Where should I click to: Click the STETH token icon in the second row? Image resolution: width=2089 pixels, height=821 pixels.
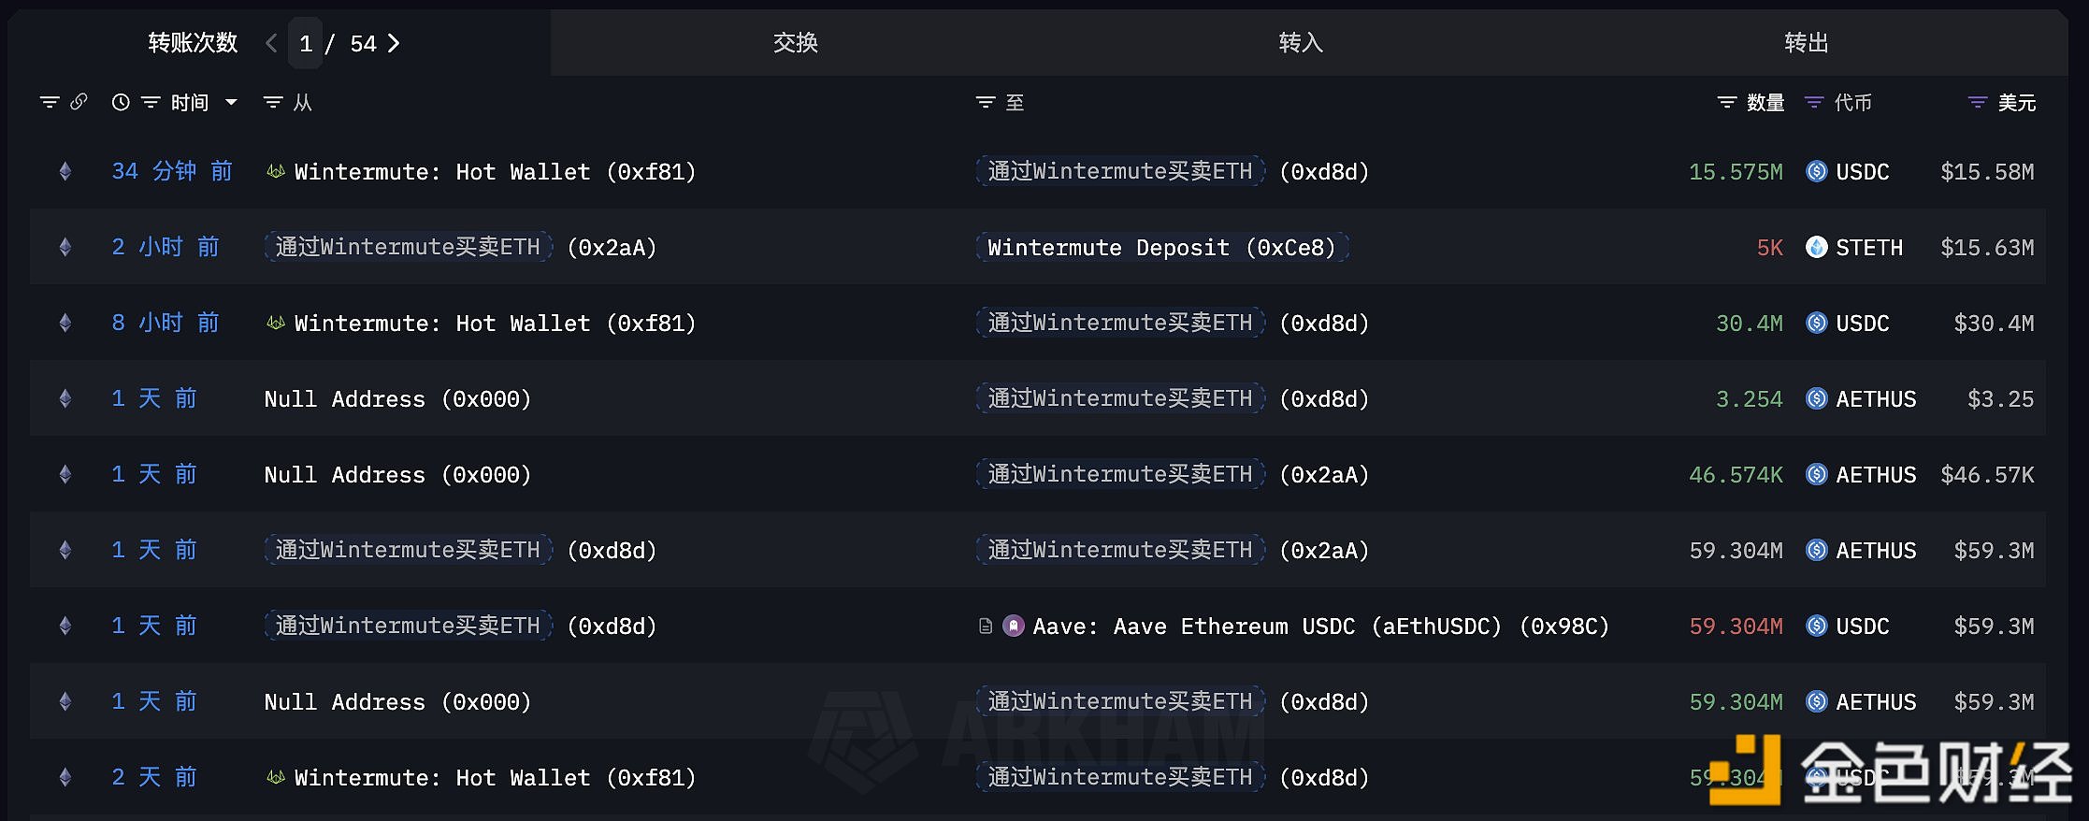tap(1815, 247)
